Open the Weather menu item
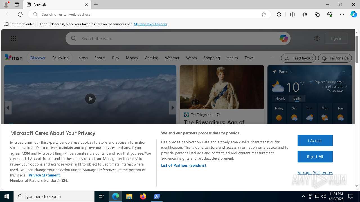This screenshot has width=360, height=202. point(172,58)
